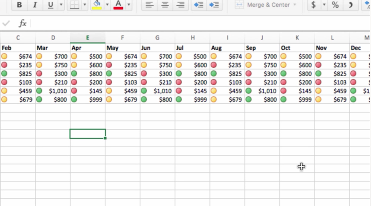Apply percent style
This screenshot has width=371, height=206.
(335, 5)
